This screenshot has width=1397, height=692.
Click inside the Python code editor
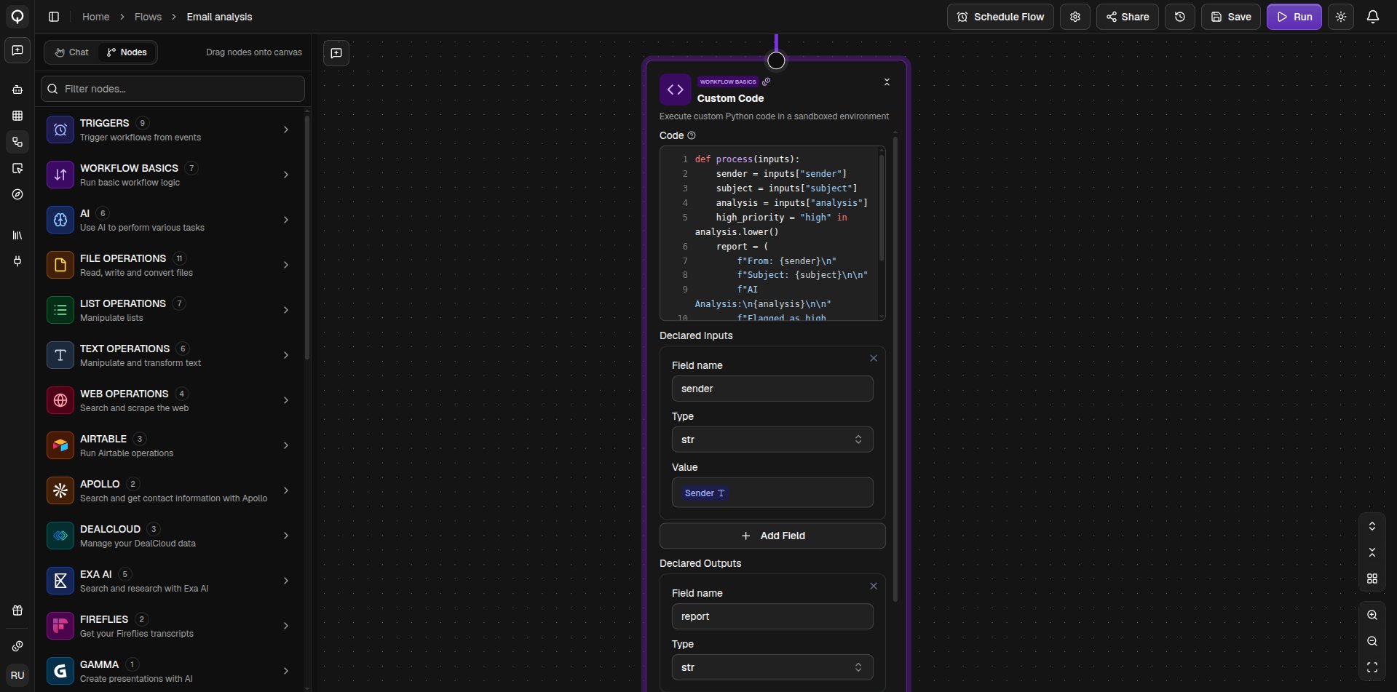[x=772, y=233]
